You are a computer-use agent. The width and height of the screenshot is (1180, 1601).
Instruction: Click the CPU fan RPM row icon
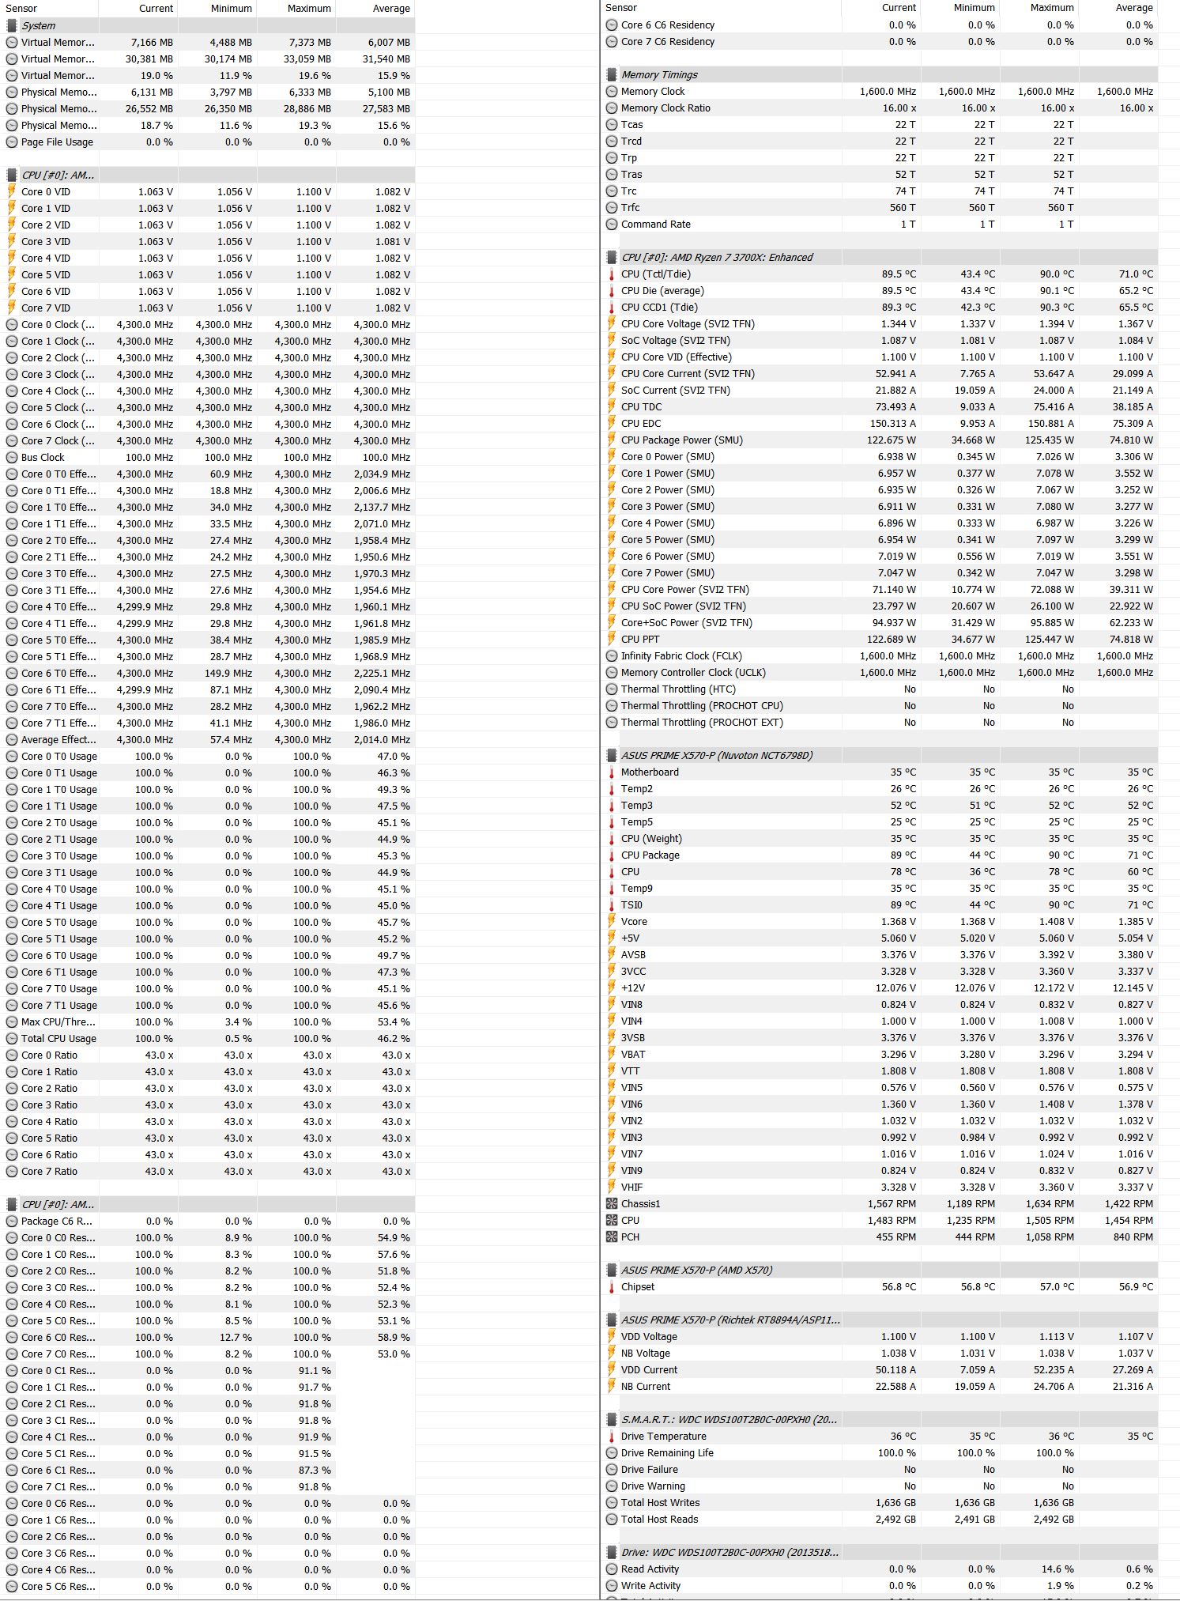[x=612, y=1221]
